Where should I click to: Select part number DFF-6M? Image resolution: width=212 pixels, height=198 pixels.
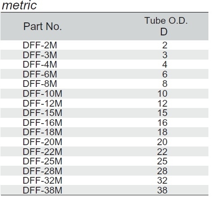[40, 74]
